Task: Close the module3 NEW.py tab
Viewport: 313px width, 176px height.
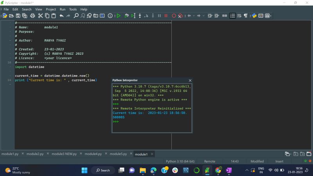Action: [x=81, y=154]
